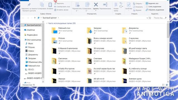The width and height of the screenshot is (178, 100).
Task: Select the А у тебя есть солнце folder
Action: 136,71
